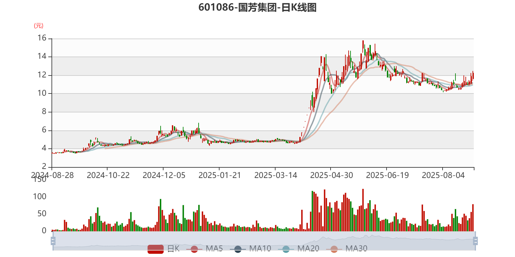Toggle the MA20 line in the legend

[299, 249]
